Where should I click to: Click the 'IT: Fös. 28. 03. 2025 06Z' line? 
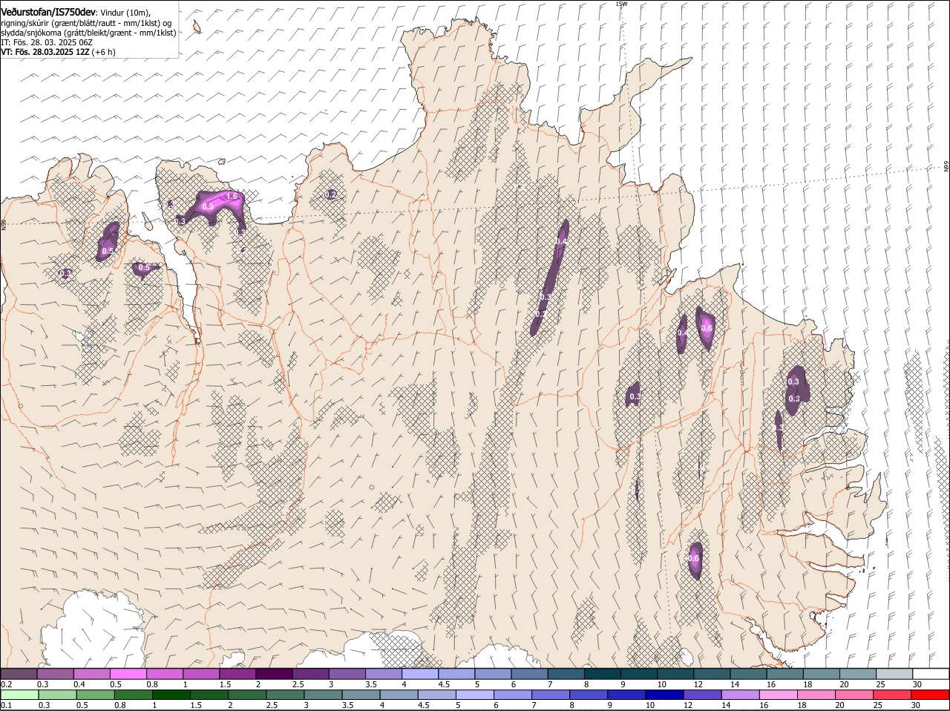(47, 42)
